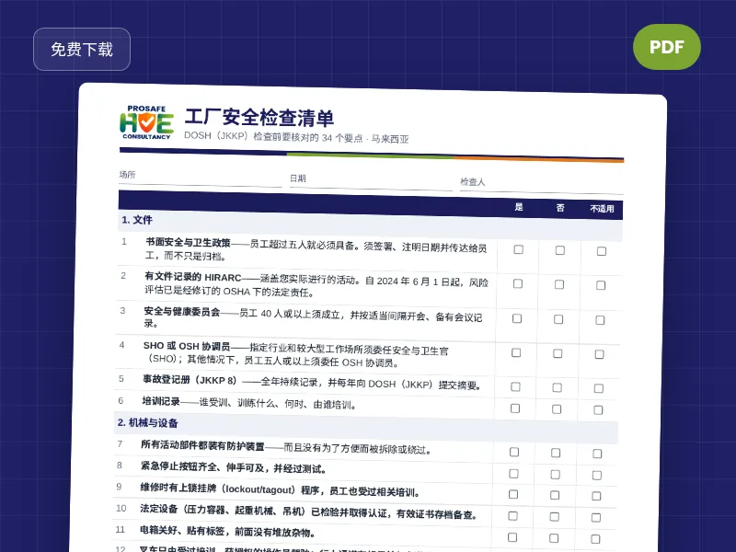Click the 不适用 column header
Viewport: 736px width, 552px height.
(x=603, y=209)
